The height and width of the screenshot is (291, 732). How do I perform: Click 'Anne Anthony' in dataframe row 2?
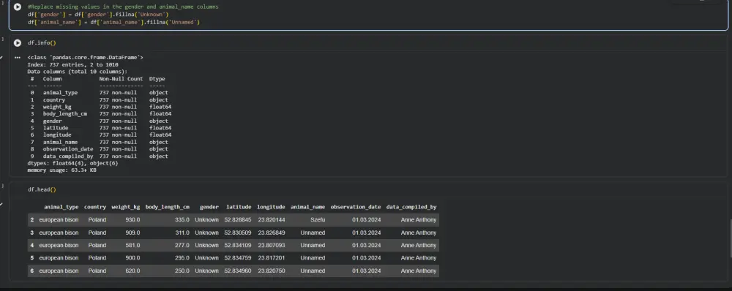click(419, 219)
